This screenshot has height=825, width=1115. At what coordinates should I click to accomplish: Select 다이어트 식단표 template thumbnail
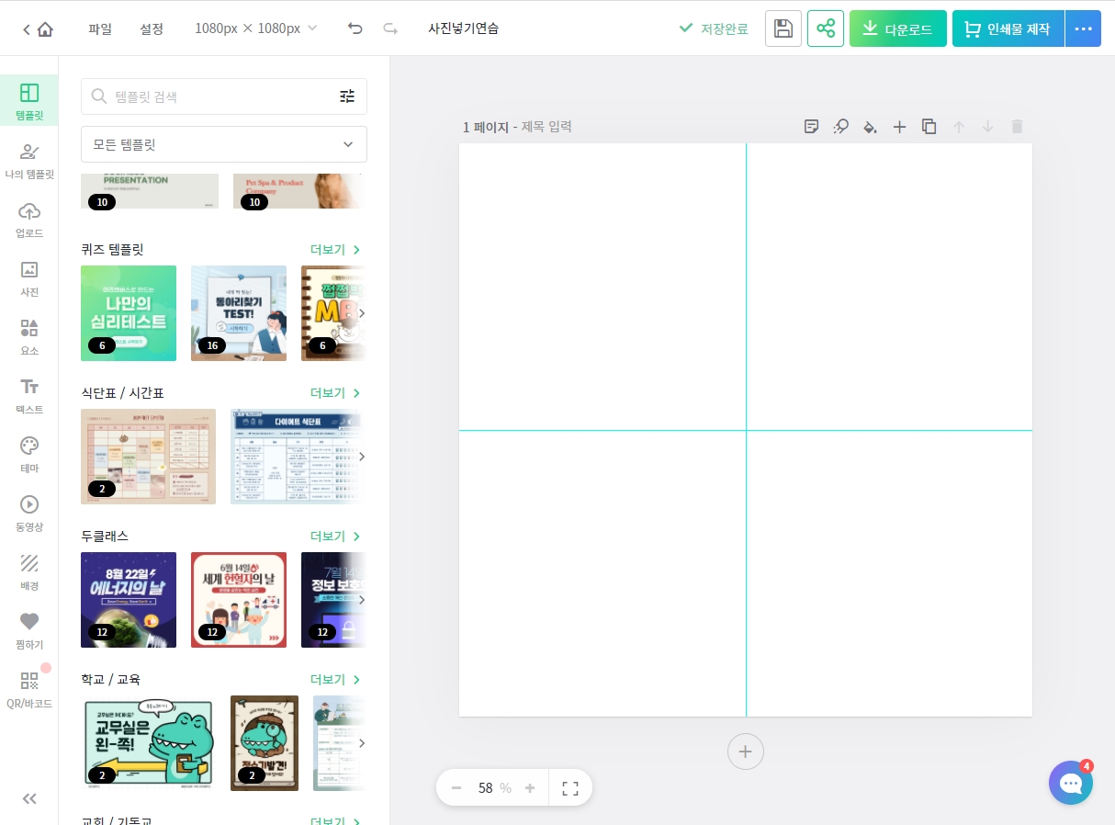pyautogui.click(x=298, y=457)
